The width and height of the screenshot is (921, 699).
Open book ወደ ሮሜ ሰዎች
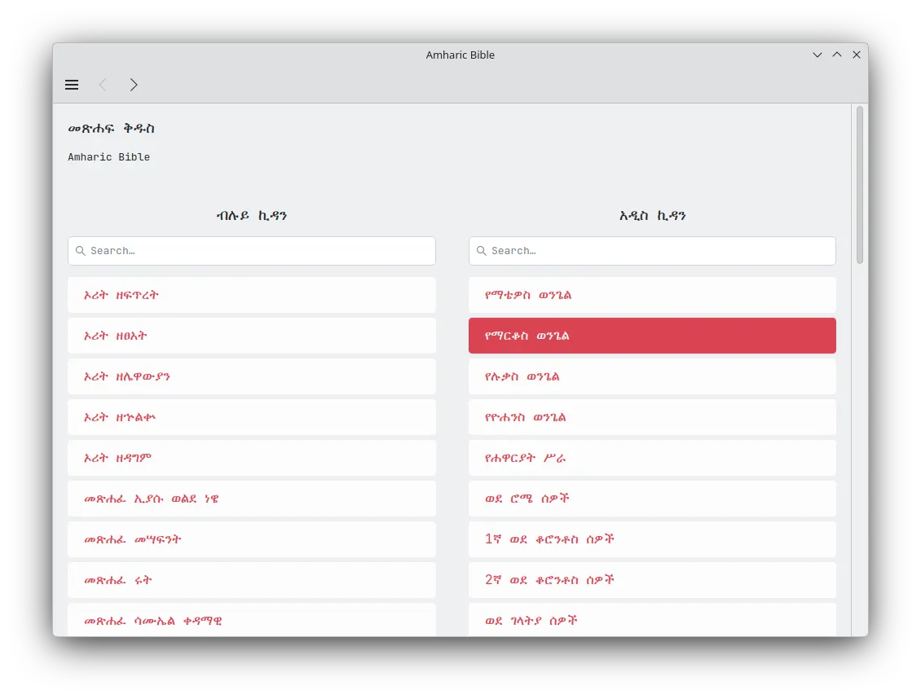[x=652, y=499]
